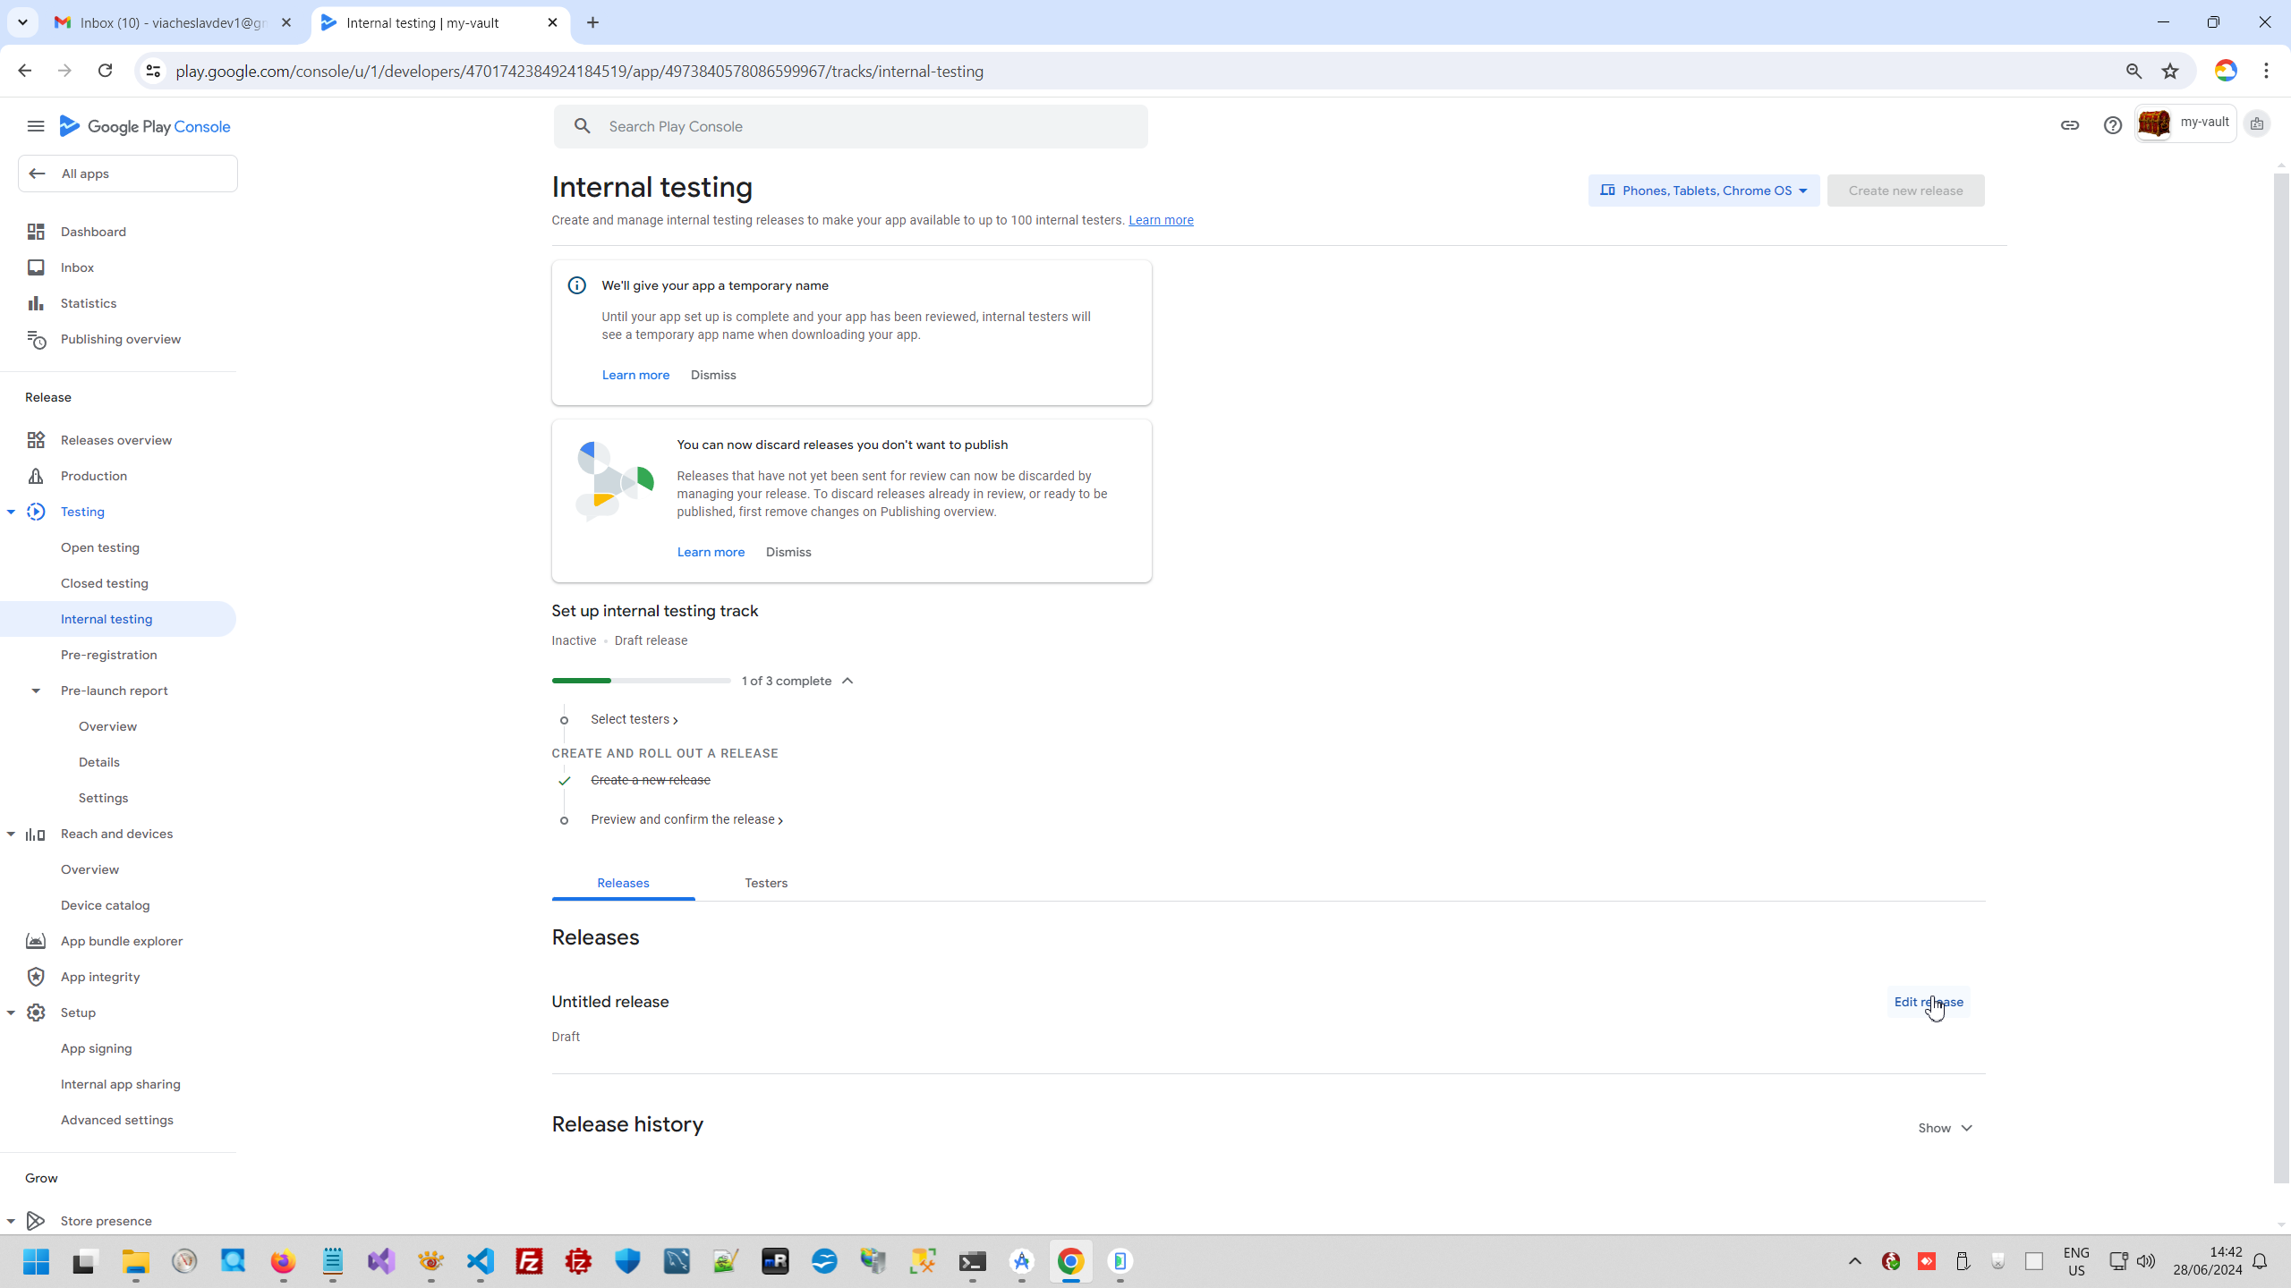Click the Publishing overview icon
2291x1288 pixels.
pos(36,339)
